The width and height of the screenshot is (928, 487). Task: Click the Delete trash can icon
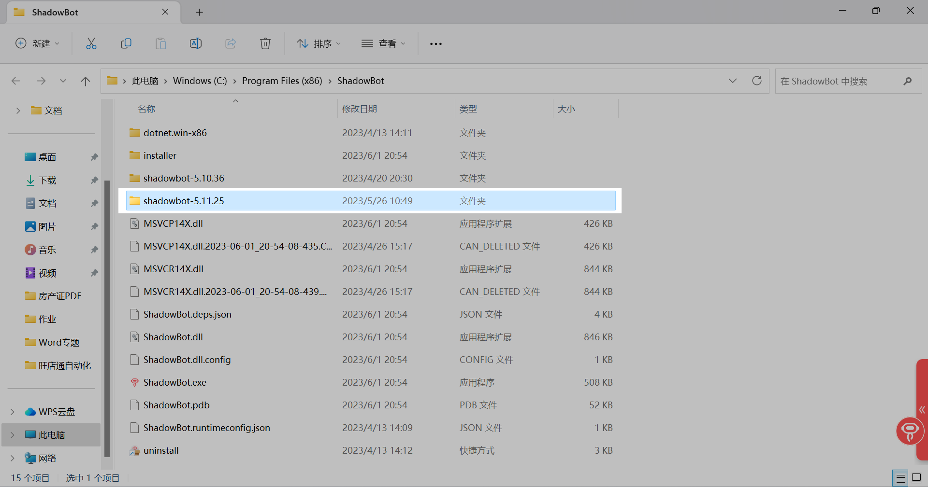pyautogui.click(x=265, y=43)
